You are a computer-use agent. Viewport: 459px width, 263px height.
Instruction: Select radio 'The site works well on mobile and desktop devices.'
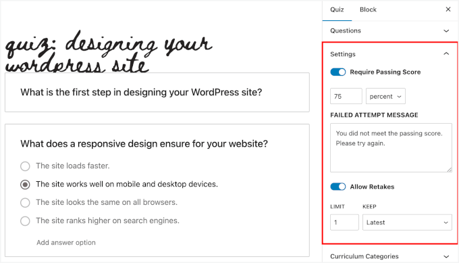[25, 185]
